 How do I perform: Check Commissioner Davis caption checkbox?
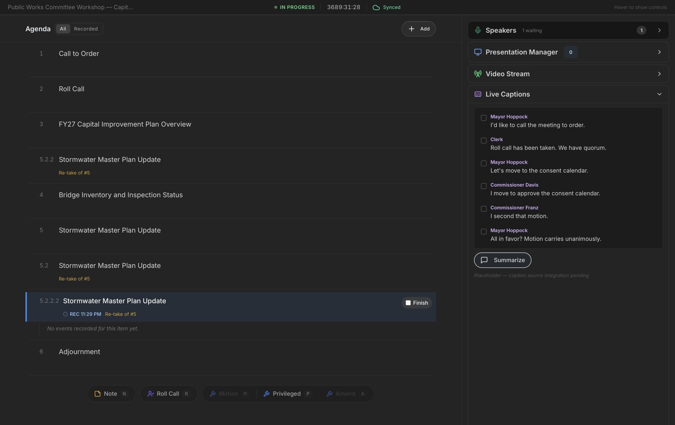[483, 186]
